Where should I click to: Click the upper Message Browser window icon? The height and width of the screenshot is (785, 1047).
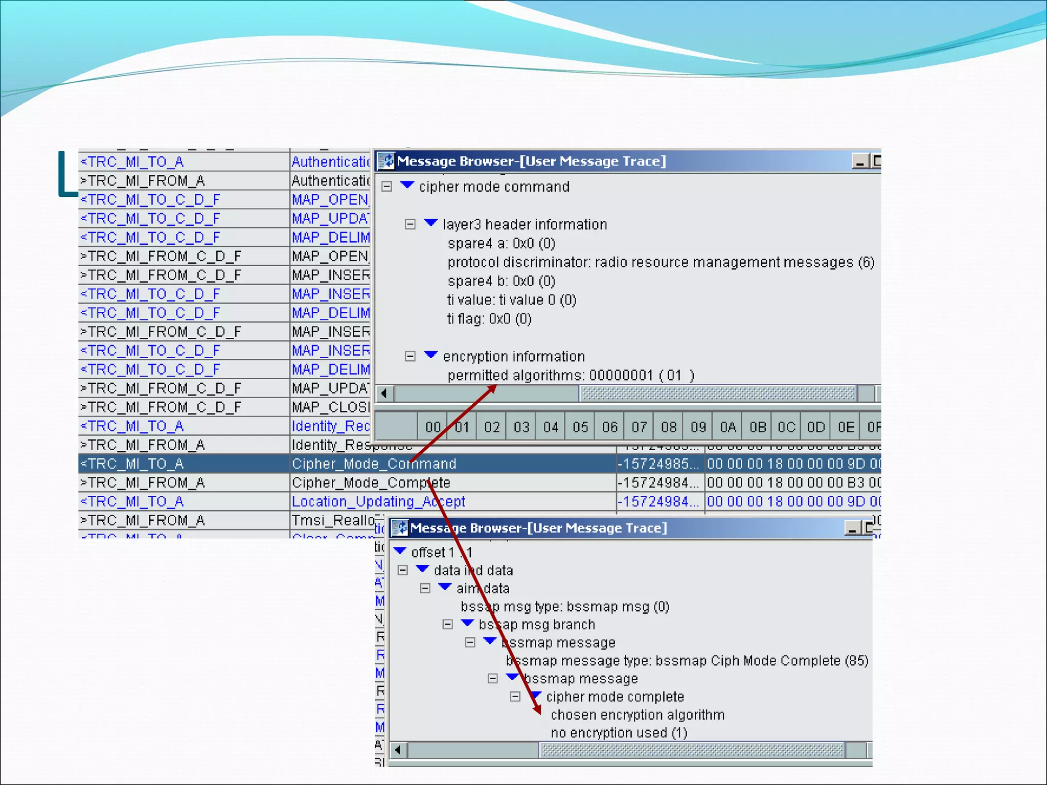click(x=386, y=161)
